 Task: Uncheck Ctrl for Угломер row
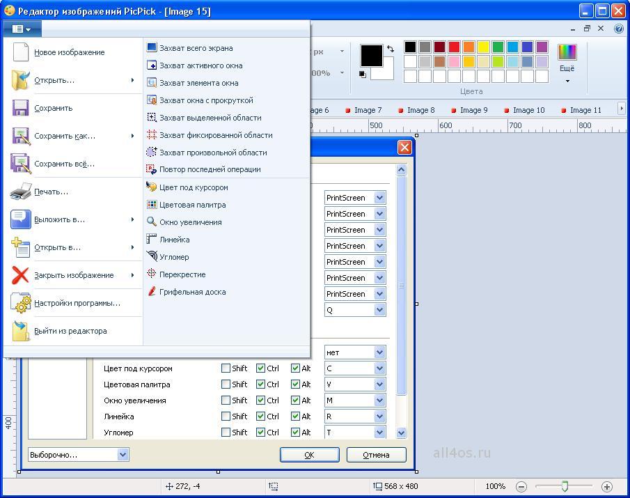tap(260, 433)
